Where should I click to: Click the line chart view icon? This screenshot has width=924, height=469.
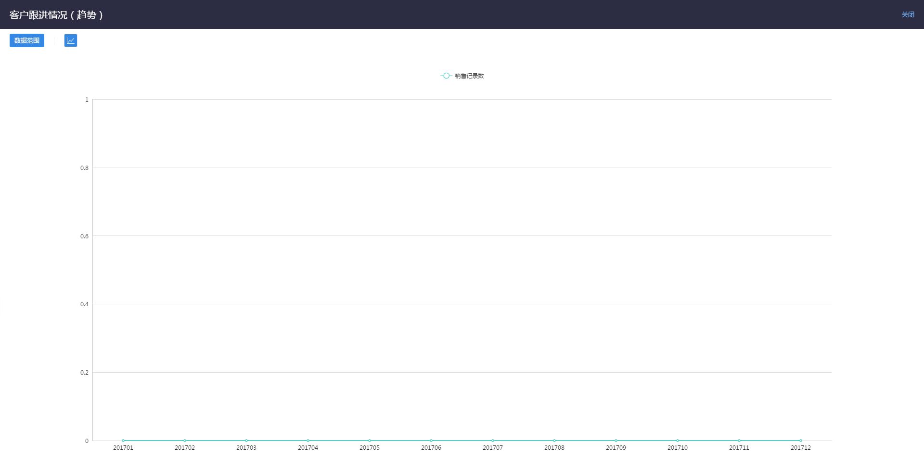(x=71, y=40)
